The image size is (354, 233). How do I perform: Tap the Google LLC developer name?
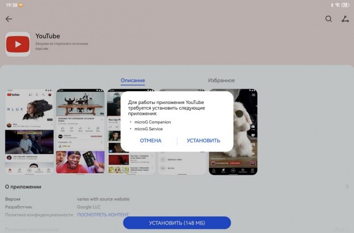pos(88,207)
